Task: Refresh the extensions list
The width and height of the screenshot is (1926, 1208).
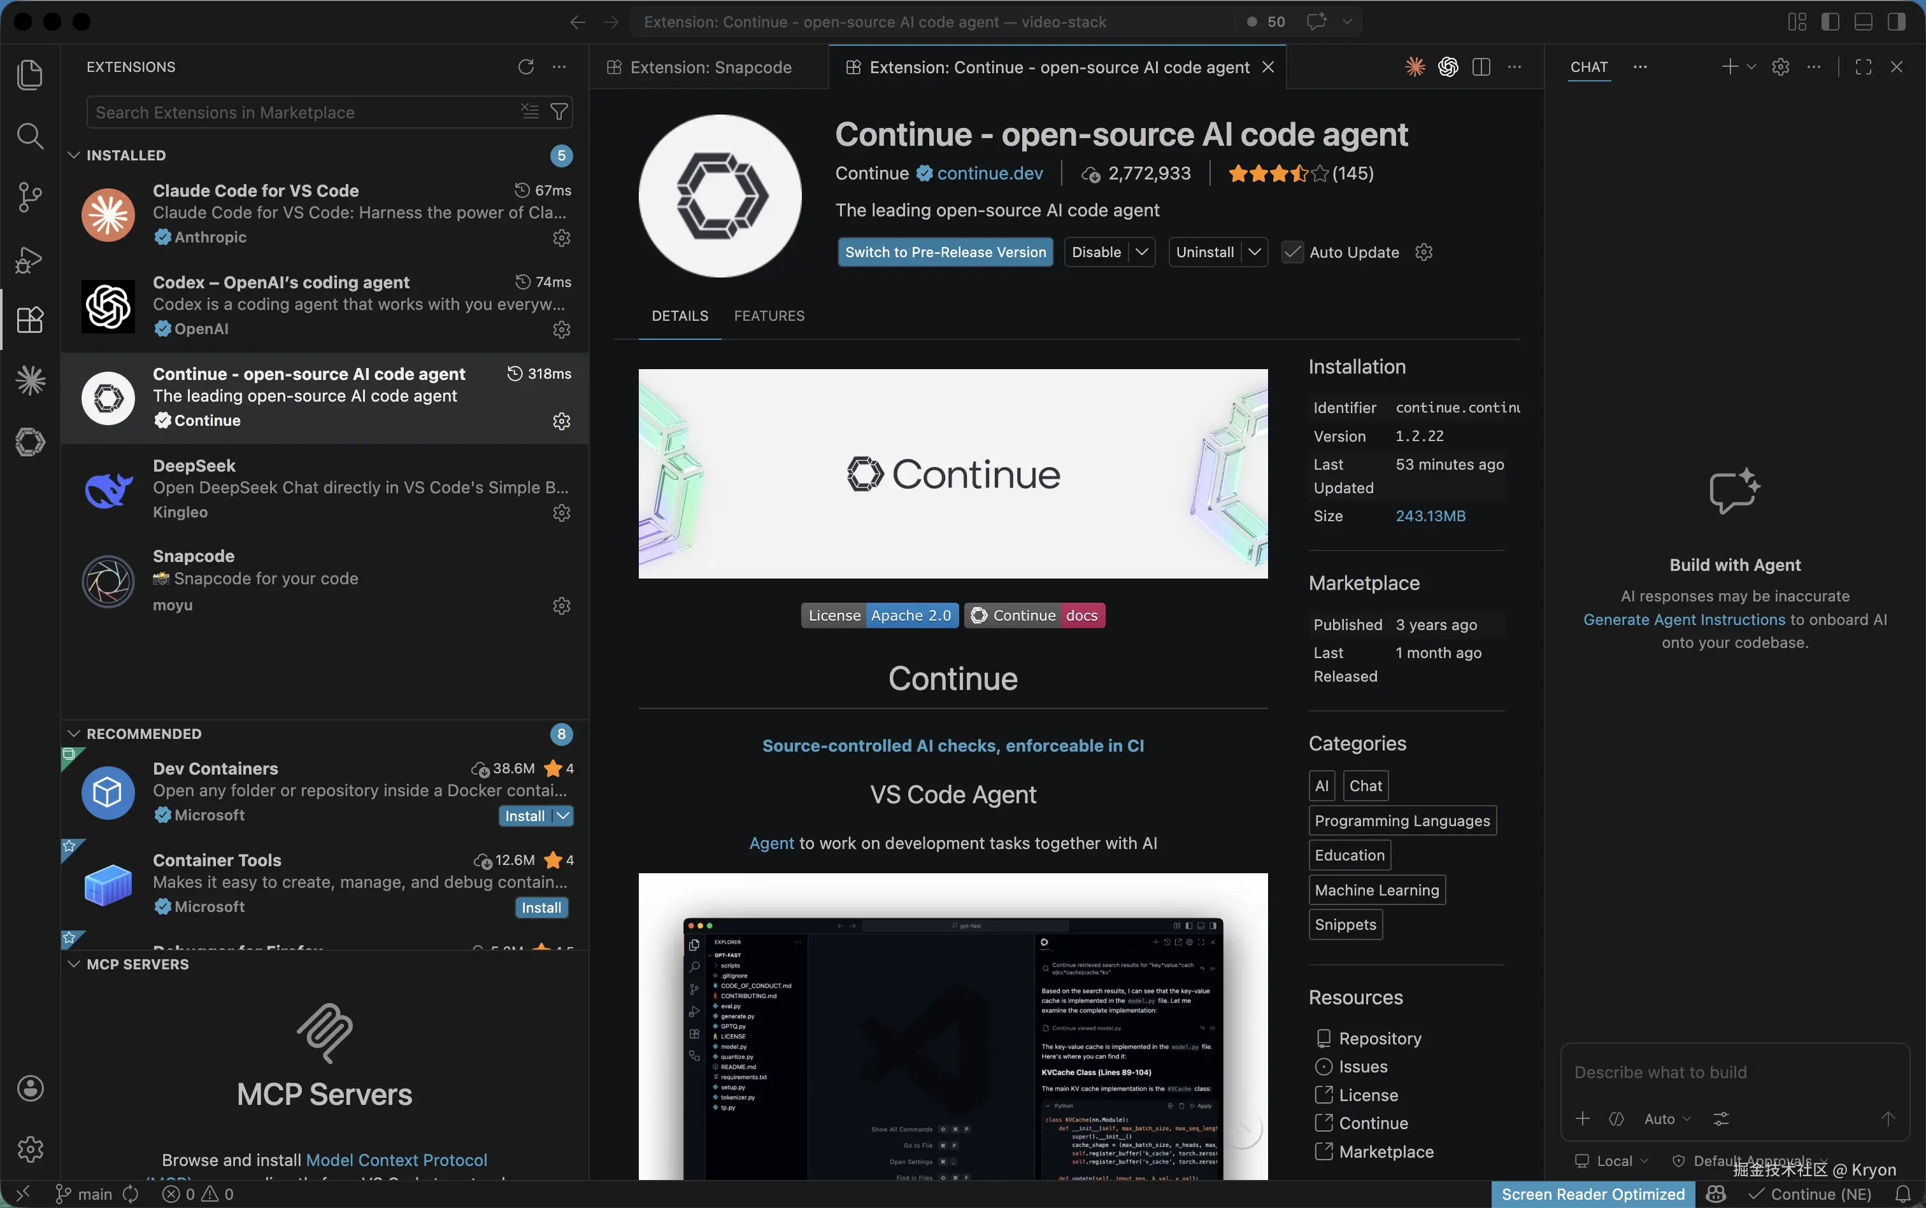Action: 525,67
